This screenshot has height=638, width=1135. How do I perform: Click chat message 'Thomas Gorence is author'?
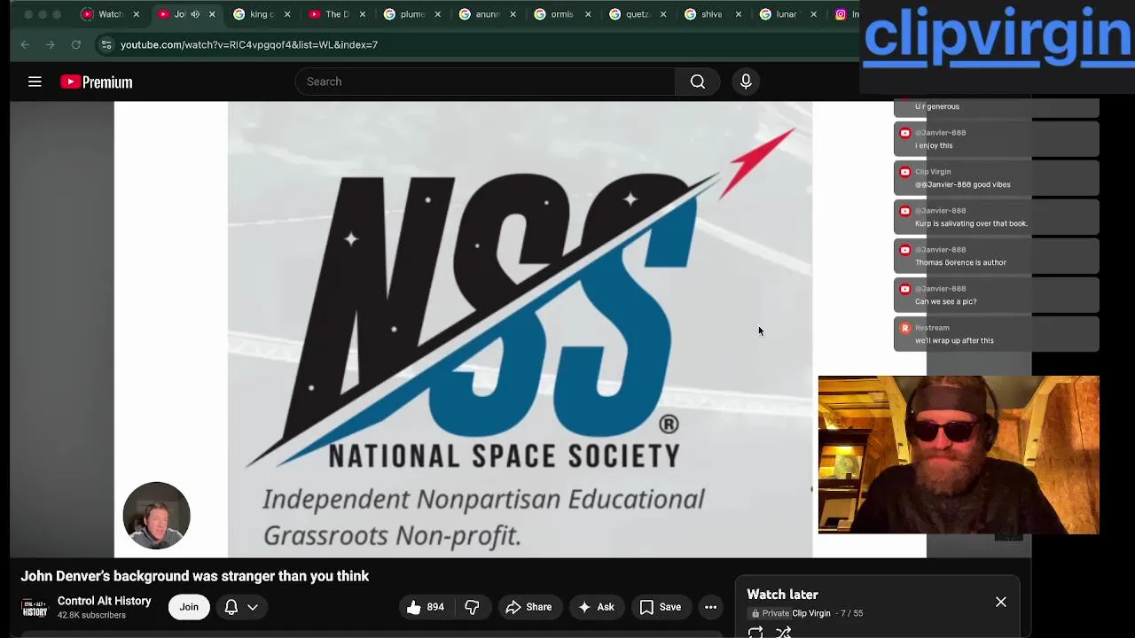tap(960, 262)
